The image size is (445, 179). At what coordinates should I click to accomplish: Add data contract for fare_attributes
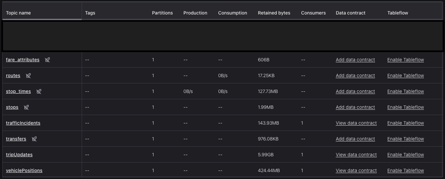(x=355, y=60)
